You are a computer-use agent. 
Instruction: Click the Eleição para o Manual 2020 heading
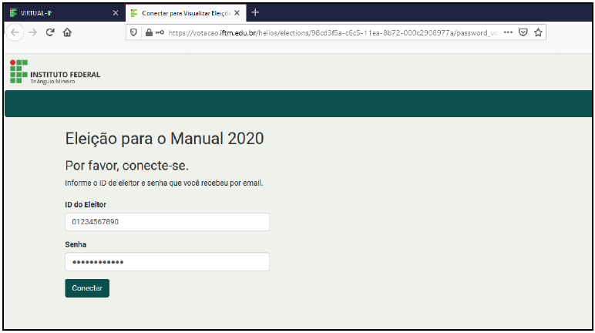[164, 139]
